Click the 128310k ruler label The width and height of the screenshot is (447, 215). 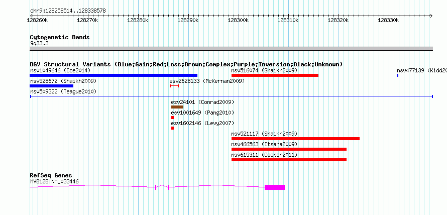pos(288,21)
